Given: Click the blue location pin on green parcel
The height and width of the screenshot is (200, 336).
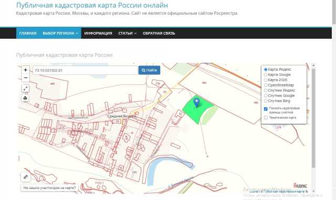Looking at the screenshot, I should tap(196, 103).
